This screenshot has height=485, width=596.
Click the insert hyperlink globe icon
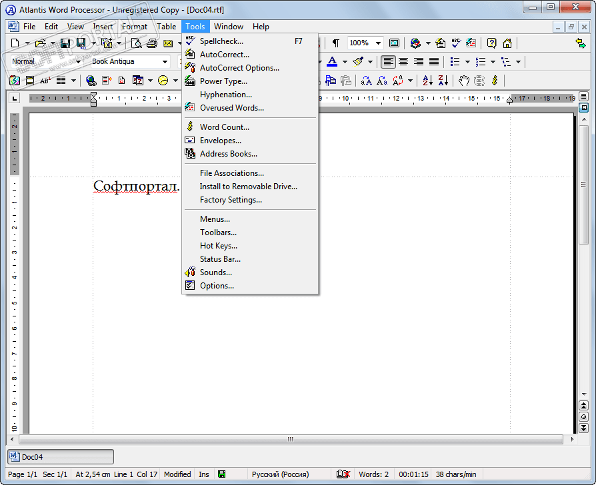[91, 81]
